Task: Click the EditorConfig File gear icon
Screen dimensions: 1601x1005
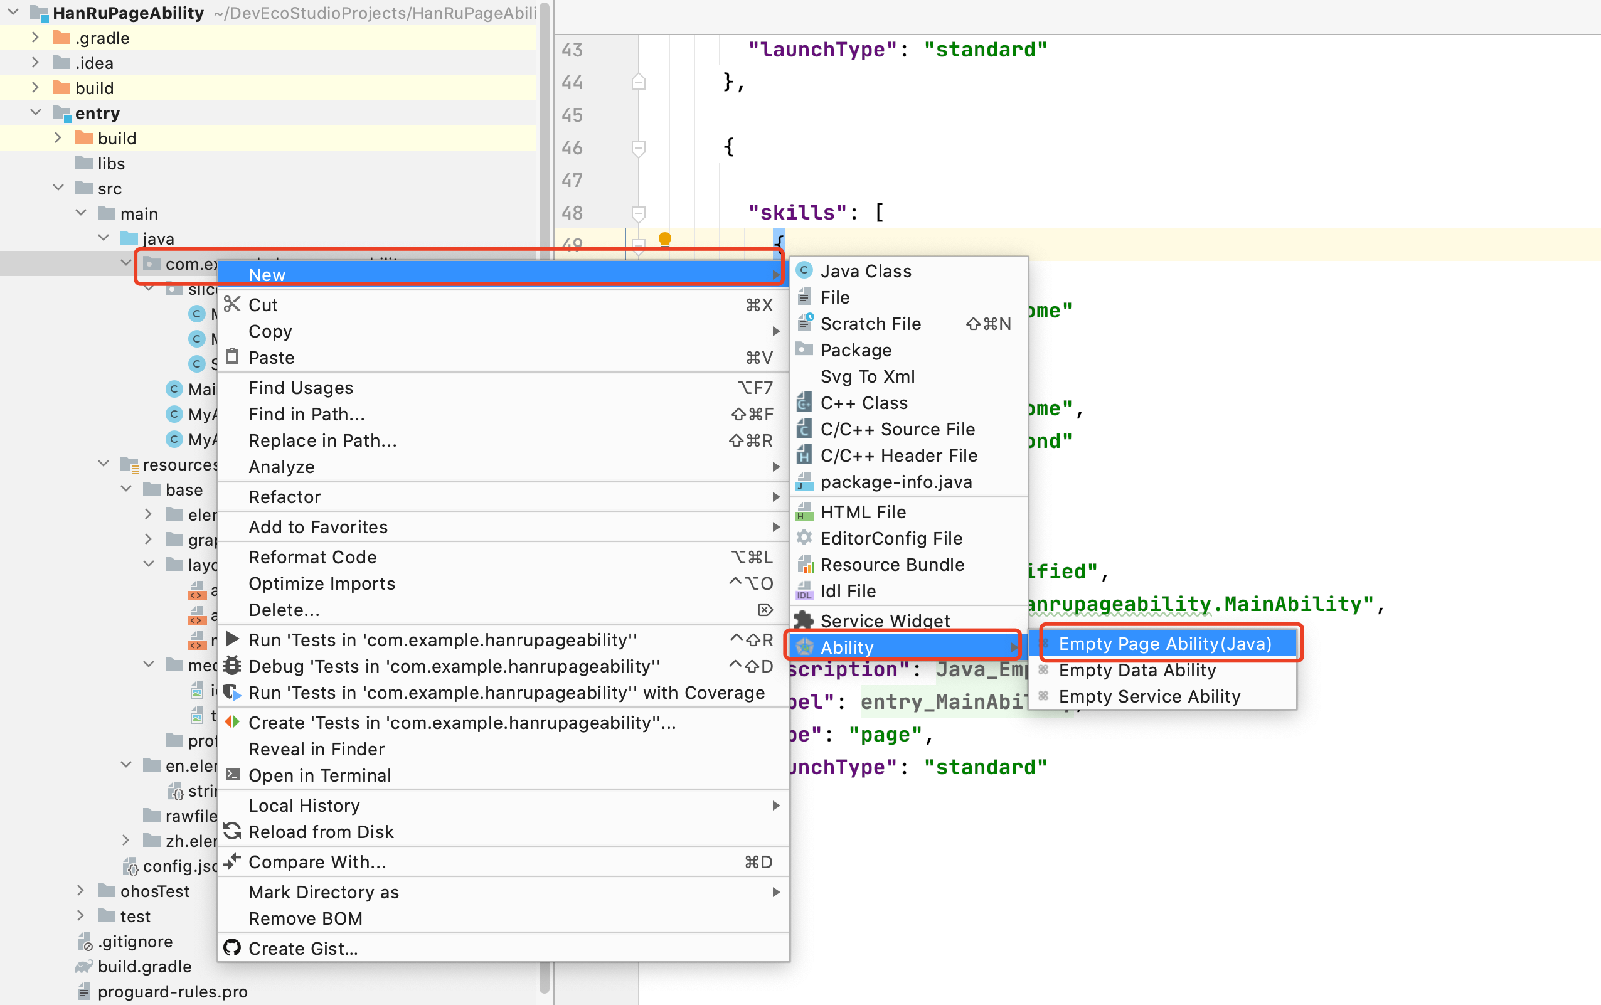Action: click(x=804, y=538)
